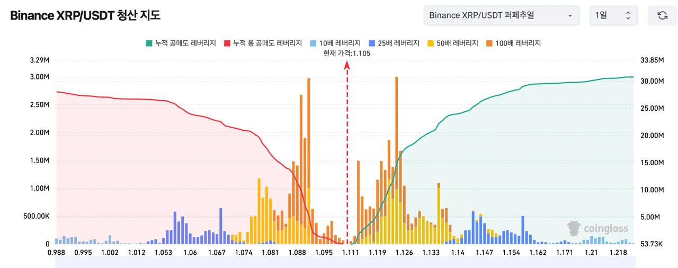Screen dimensions: 678x268
Task: Click the yellow 50배 legend swatch
Action: pyautogui.click(x=430, y=43)
